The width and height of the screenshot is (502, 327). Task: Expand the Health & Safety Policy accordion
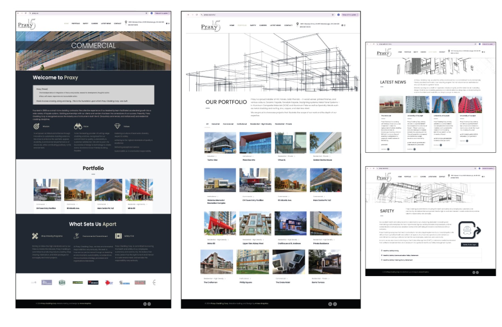(392, 251)
